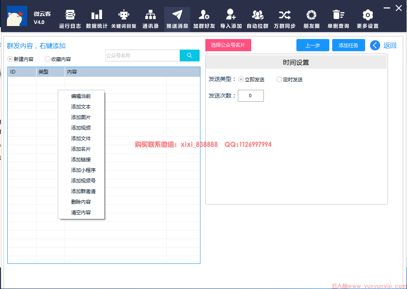The height and width of the screenshot is (289, 407).
Task: Select 立即发送 radio option
Action: coord(241,79)
